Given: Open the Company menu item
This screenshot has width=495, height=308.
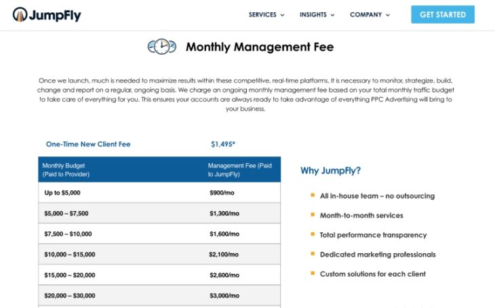Looking at the screenshot, I should click(x=365, y=14).
